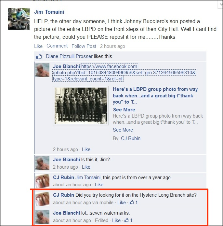
Task: Click Follow Post under the main post
Action: coord(84,46)
